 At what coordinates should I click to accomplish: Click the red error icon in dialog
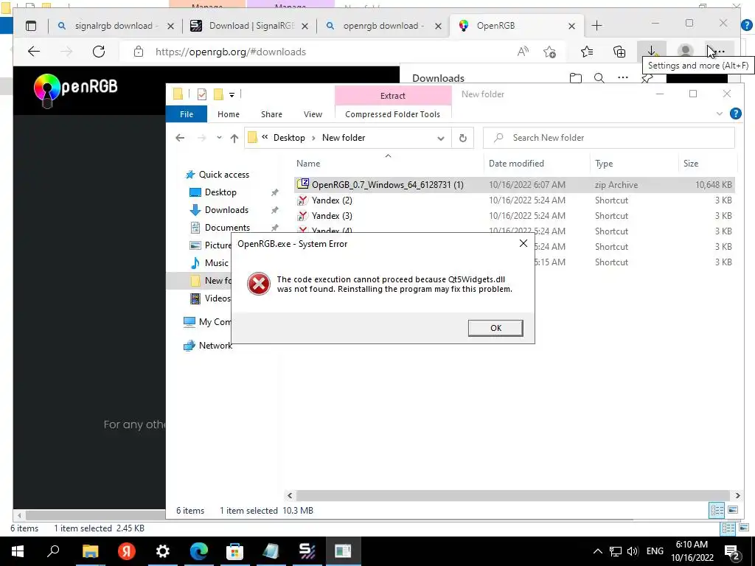point(259,284)
